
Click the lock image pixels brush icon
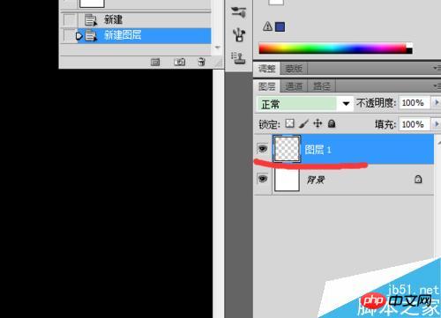[x=304, y=123]
